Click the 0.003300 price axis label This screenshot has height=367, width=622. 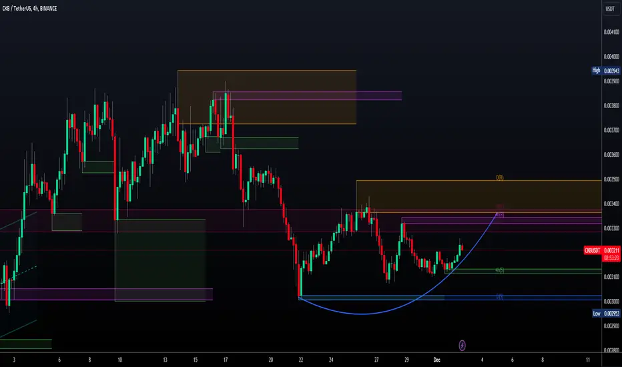611,228
